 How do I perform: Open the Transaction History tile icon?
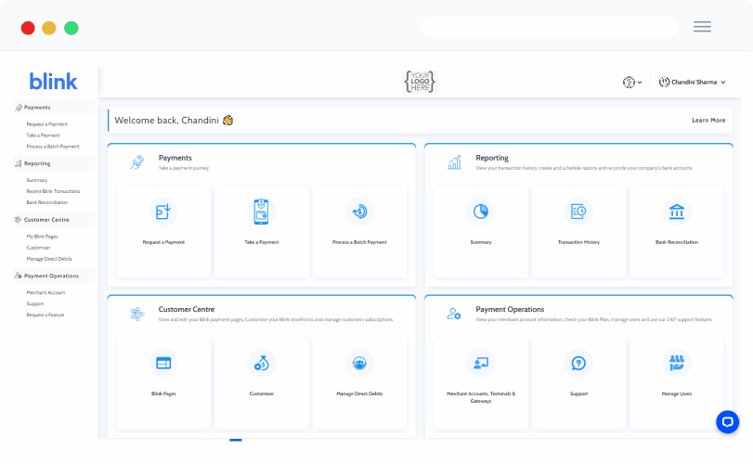point(578,212)
